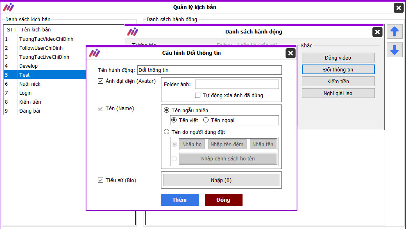The height and width of the screenshot is (229, 406).
Task: Focus the Tên hành động text field
Action: pos(209,70)
